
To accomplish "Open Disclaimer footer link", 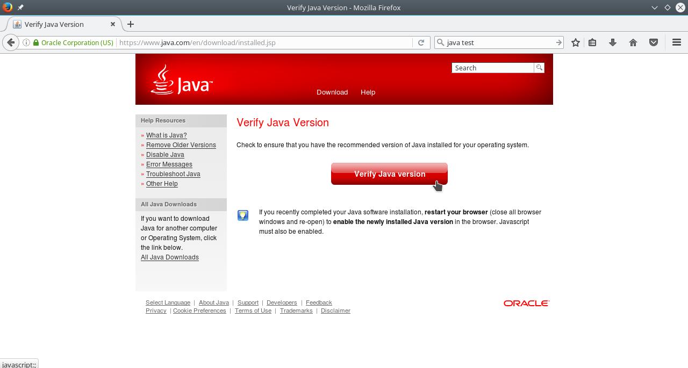I will tap(335, 311).
